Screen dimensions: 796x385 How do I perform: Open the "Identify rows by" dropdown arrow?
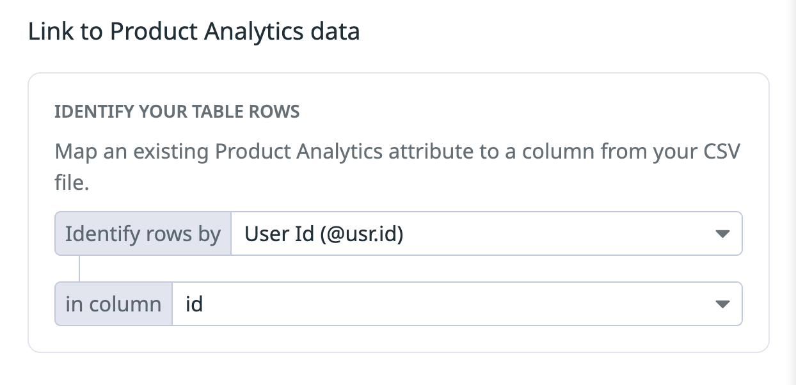click(x=722, y=234)
